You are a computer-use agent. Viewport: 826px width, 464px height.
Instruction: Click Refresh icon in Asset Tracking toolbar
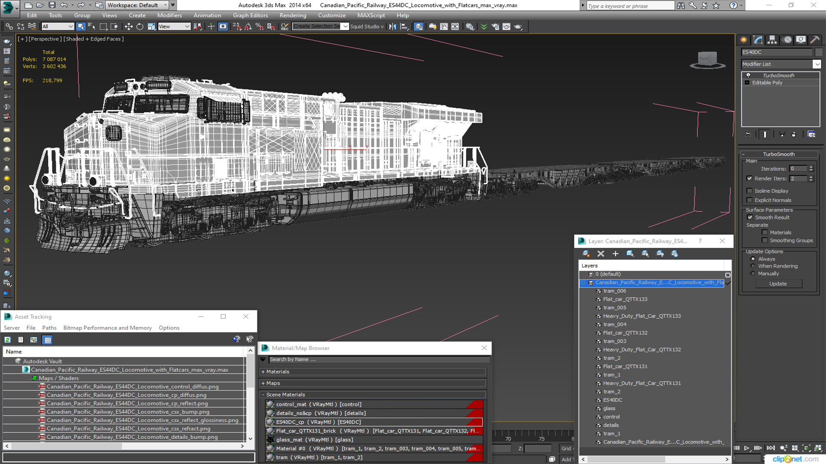coord(8,340)
